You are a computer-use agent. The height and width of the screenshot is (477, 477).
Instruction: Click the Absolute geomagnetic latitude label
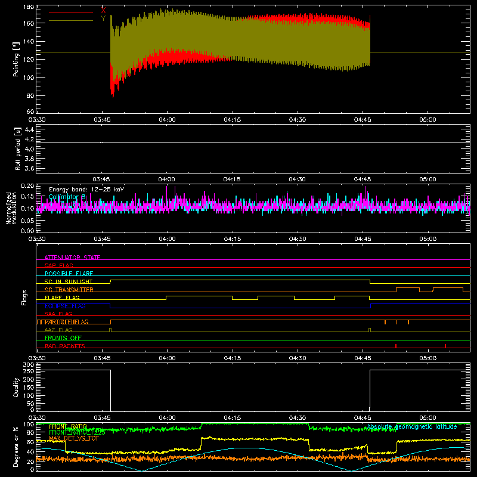click(x=412, y=427)
